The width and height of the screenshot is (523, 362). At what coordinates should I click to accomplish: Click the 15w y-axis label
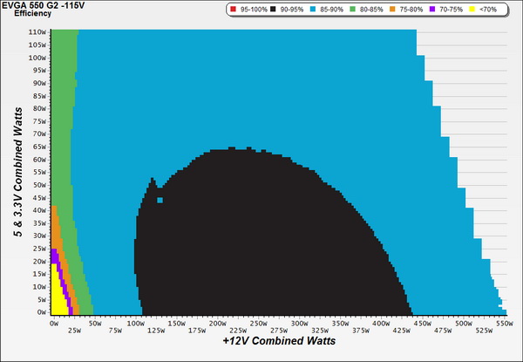point(39,274)
